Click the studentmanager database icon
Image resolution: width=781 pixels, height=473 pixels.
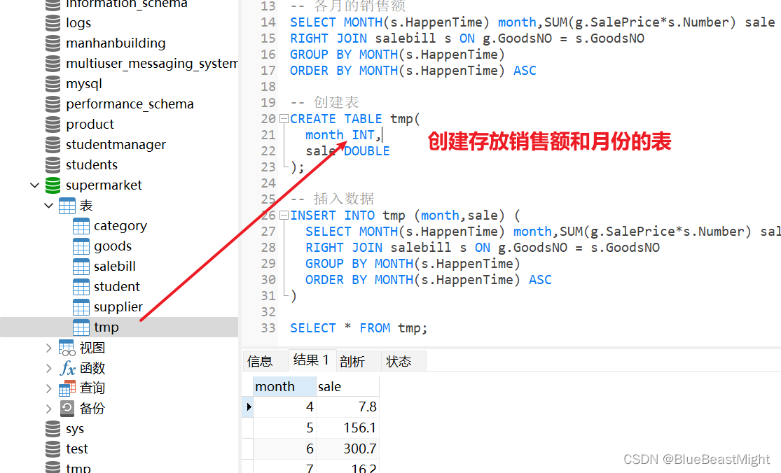[x=53, y=145]
